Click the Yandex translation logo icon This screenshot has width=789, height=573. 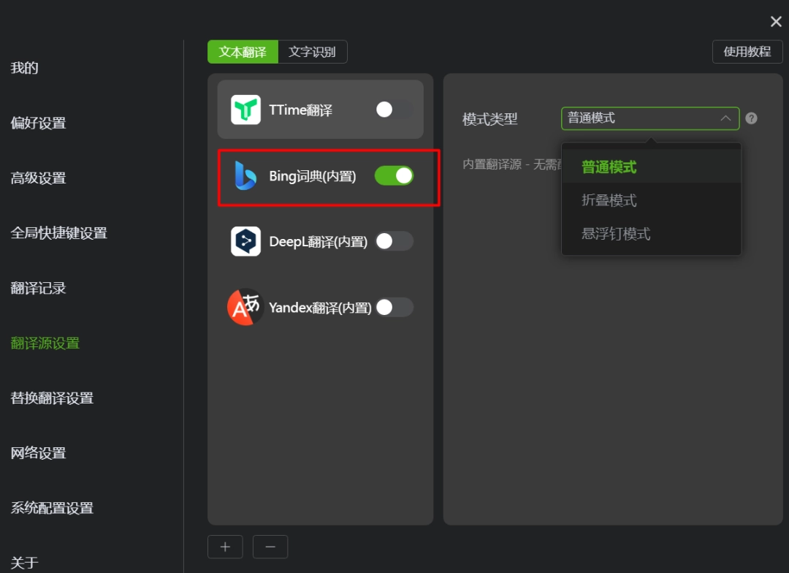(244, 307)
